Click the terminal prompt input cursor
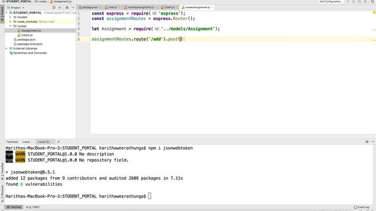 point(150,196)
